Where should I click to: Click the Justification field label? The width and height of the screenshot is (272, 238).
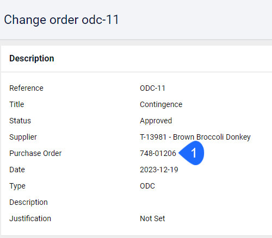(30, 218)
